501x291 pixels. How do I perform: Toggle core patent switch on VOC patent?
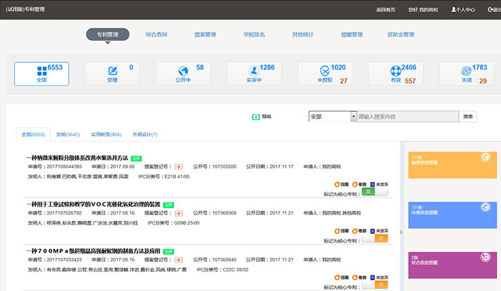click(x=375, y=238)
